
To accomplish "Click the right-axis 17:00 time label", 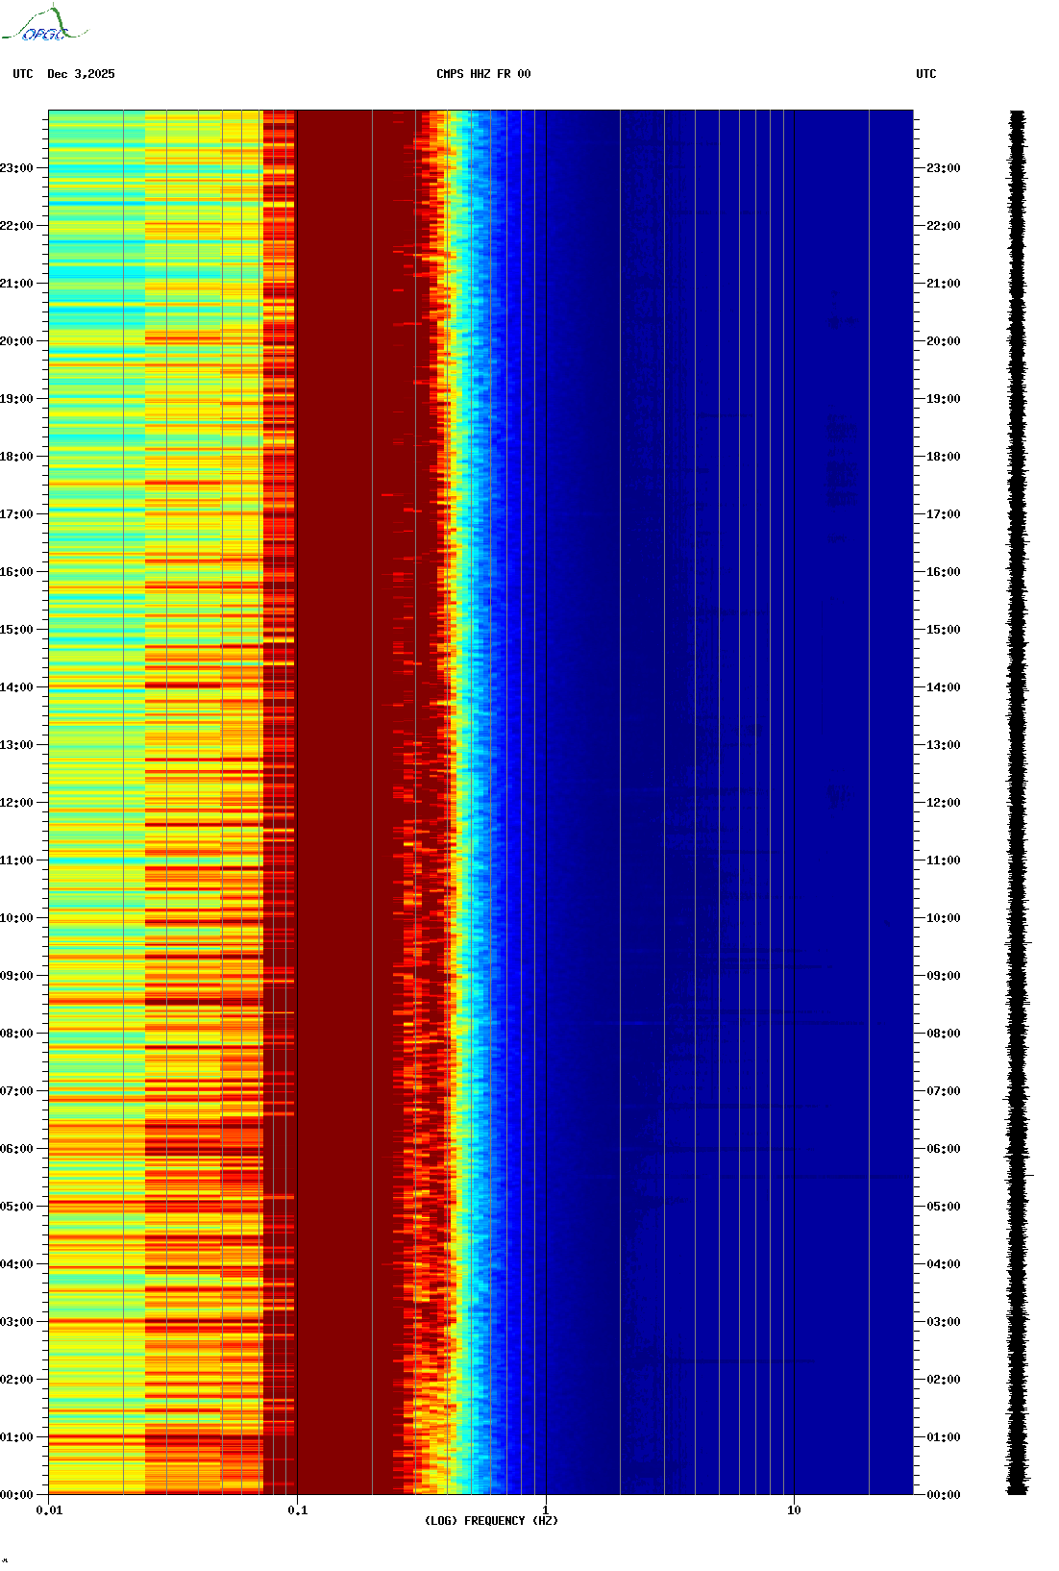I will (x=944, y=514).
